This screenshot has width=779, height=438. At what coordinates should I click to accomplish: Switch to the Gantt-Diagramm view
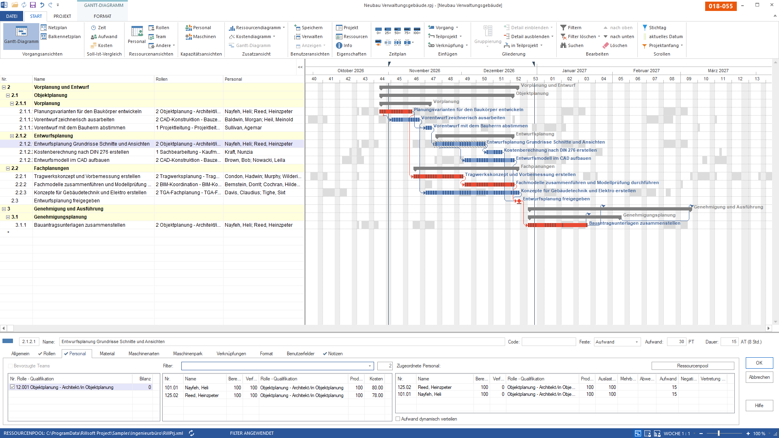[x=21, y=36]
